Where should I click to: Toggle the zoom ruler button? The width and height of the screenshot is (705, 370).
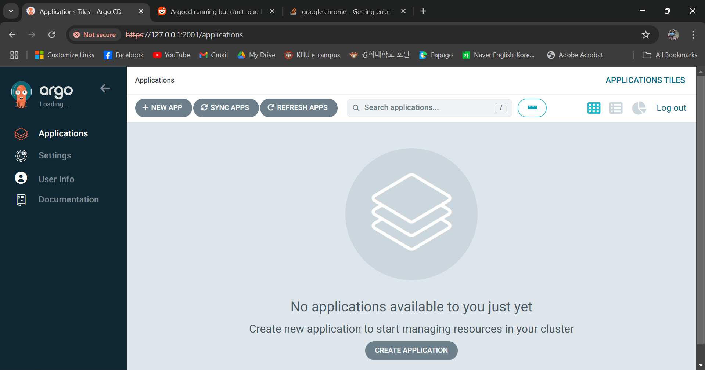(x=532, y=108)
